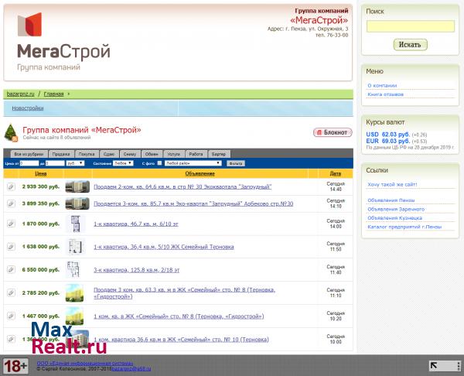Sort listings by 'Цена' column header
464x376 pixels.
(41, 173)
